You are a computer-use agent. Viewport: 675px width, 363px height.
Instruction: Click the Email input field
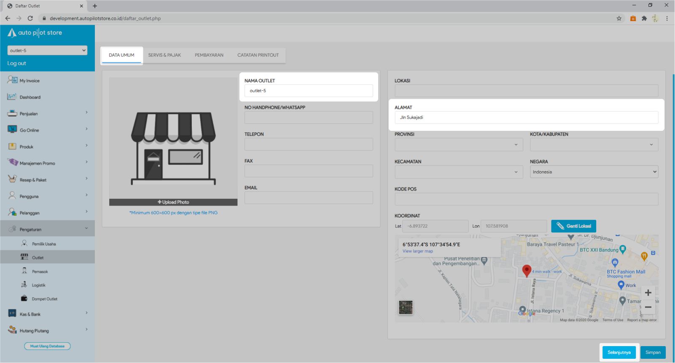(x=309, y=198)
